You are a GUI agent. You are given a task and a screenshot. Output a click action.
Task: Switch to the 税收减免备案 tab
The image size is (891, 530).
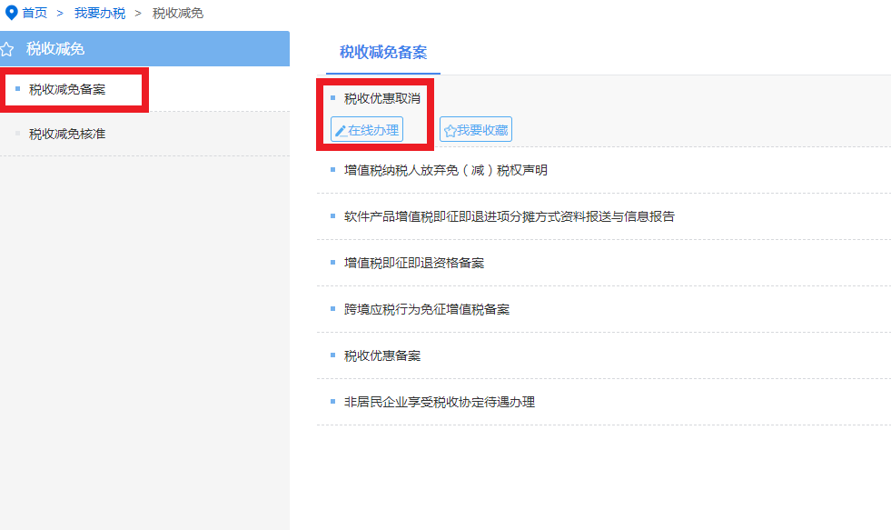coord(383,53)
